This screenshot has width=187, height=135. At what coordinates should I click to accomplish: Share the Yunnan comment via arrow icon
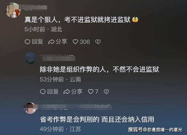point(67,92)
